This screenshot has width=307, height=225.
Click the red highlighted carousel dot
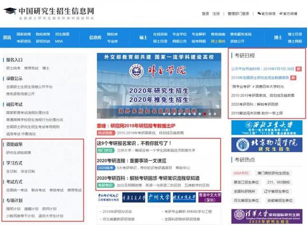tap(205, 114)
